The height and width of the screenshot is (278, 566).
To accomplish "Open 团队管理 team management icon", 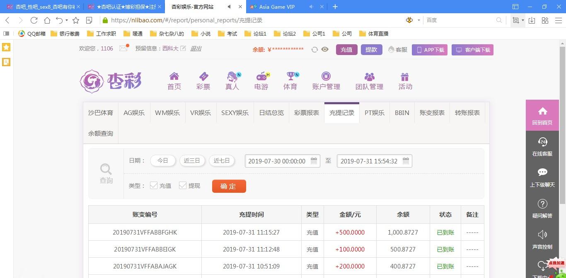I will 369,77.
